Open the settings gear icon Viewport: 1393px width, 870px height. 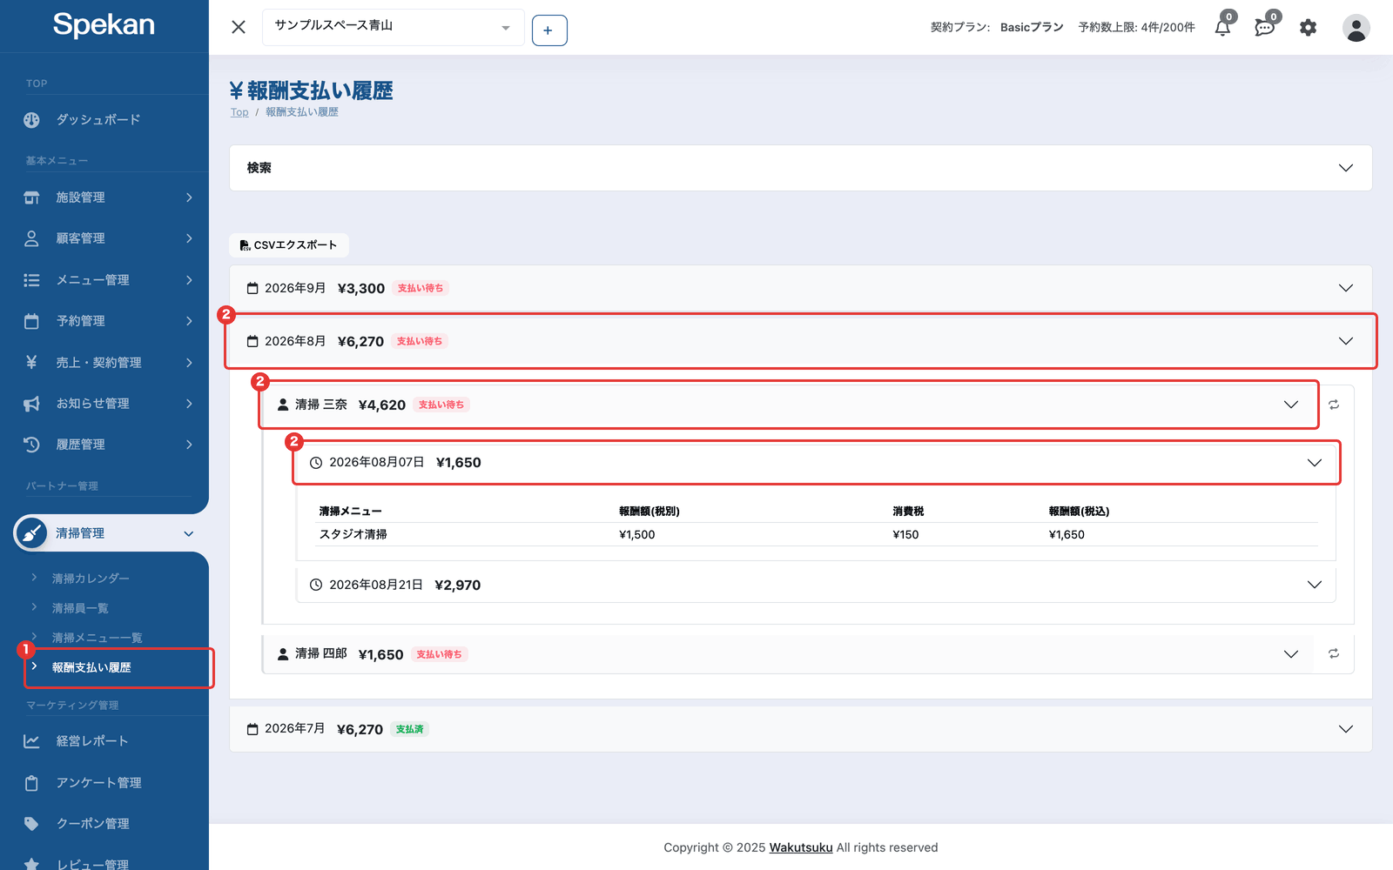click(x=1308, y=28)
